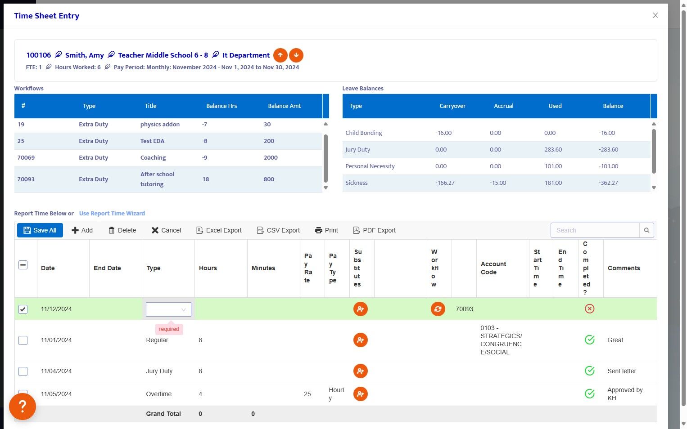Image resolution: width=687 pixels, height=429 pixels.
Task: Click the green completed checkmark for Jury Duty row
Action: [x=589, y=371]
